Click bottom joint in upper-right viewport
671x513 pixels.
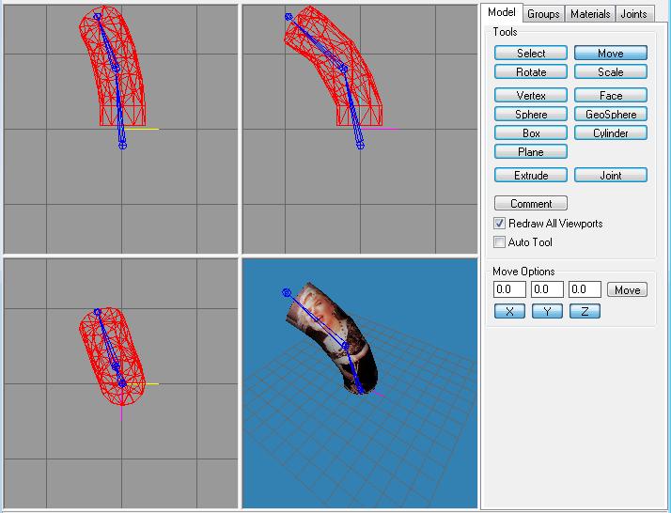[360, 146]
